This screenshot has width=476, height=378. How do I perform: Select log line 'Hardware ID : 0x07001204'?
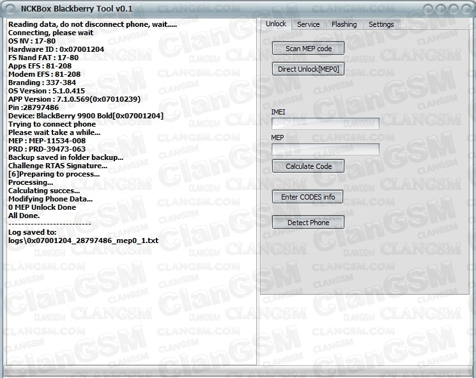56,49
